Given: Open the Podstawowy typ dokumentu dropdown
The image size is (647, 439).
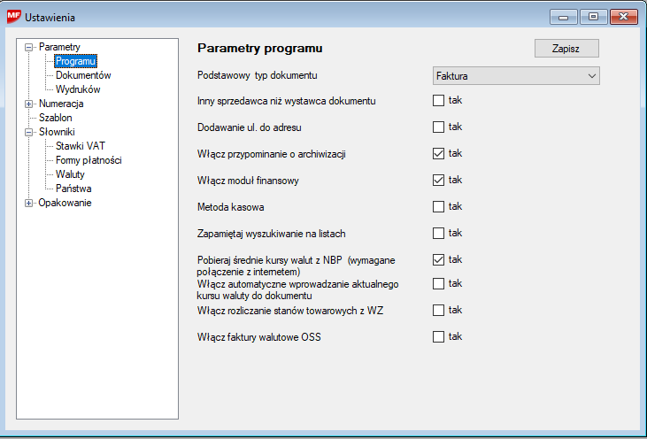Looking at the screenshot, I should tap(516, 76).
